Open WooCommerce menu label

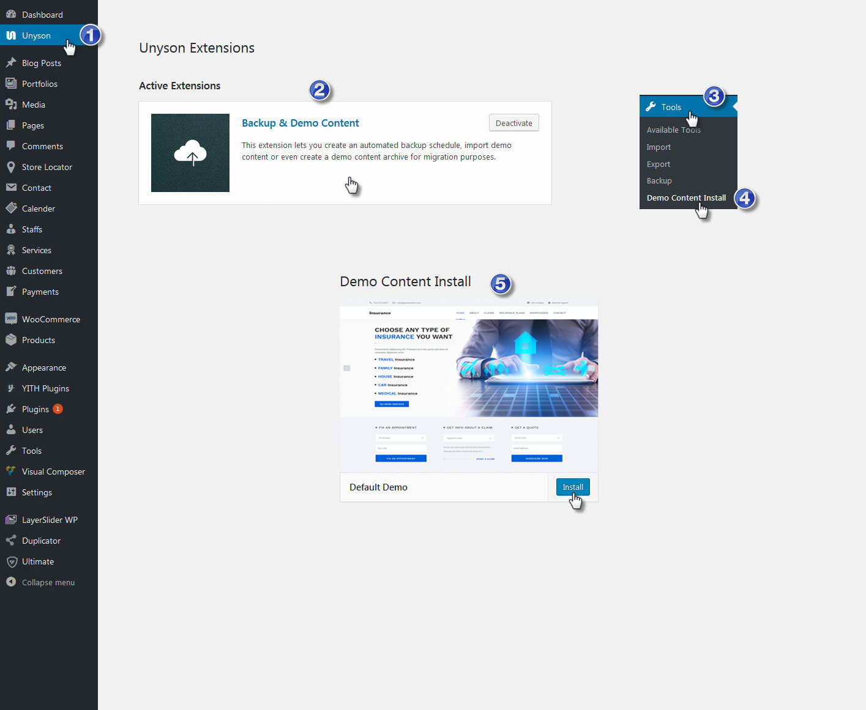pyautogui.click(x=51, y=319)
